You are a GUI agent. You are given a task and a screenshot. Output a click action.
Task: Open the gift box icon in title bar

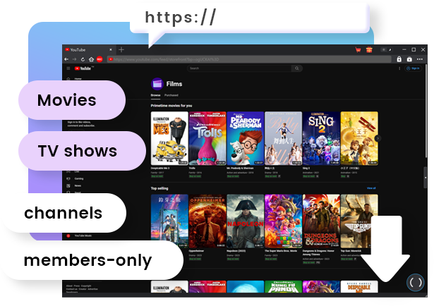pyautogui.click(x=369, y=50)
